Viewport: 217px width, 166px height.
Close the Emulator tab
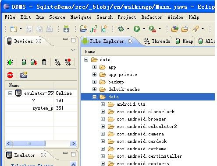[x=43, y=155]
